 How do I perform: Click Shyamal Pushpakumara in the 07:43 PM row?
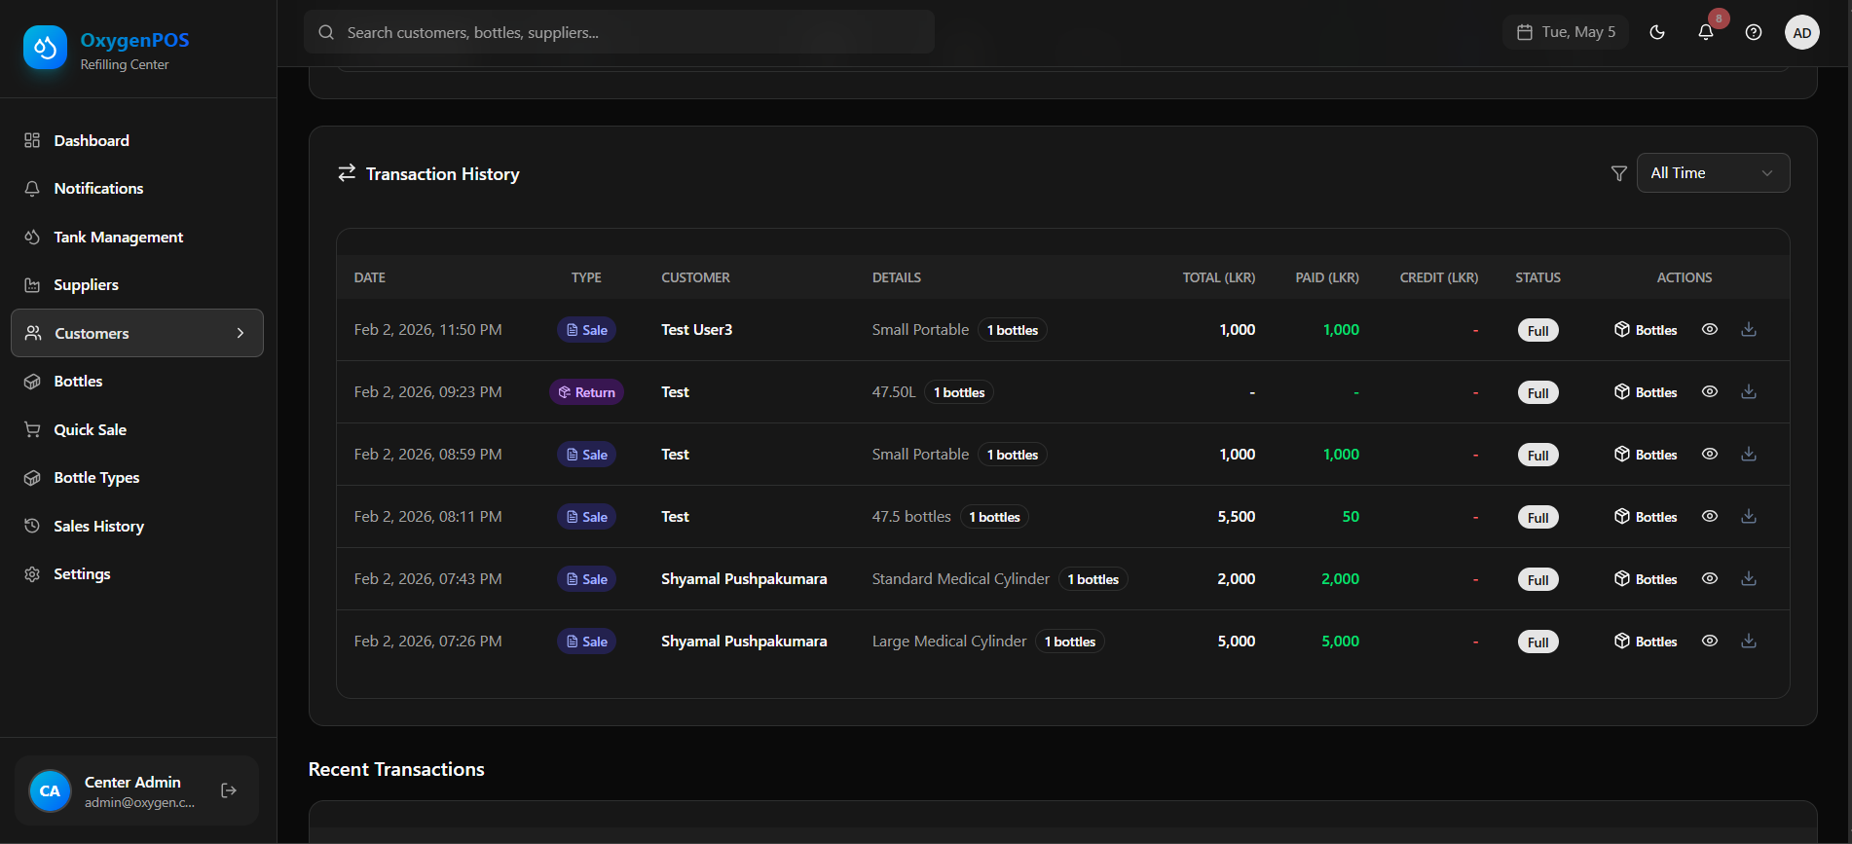744,579
